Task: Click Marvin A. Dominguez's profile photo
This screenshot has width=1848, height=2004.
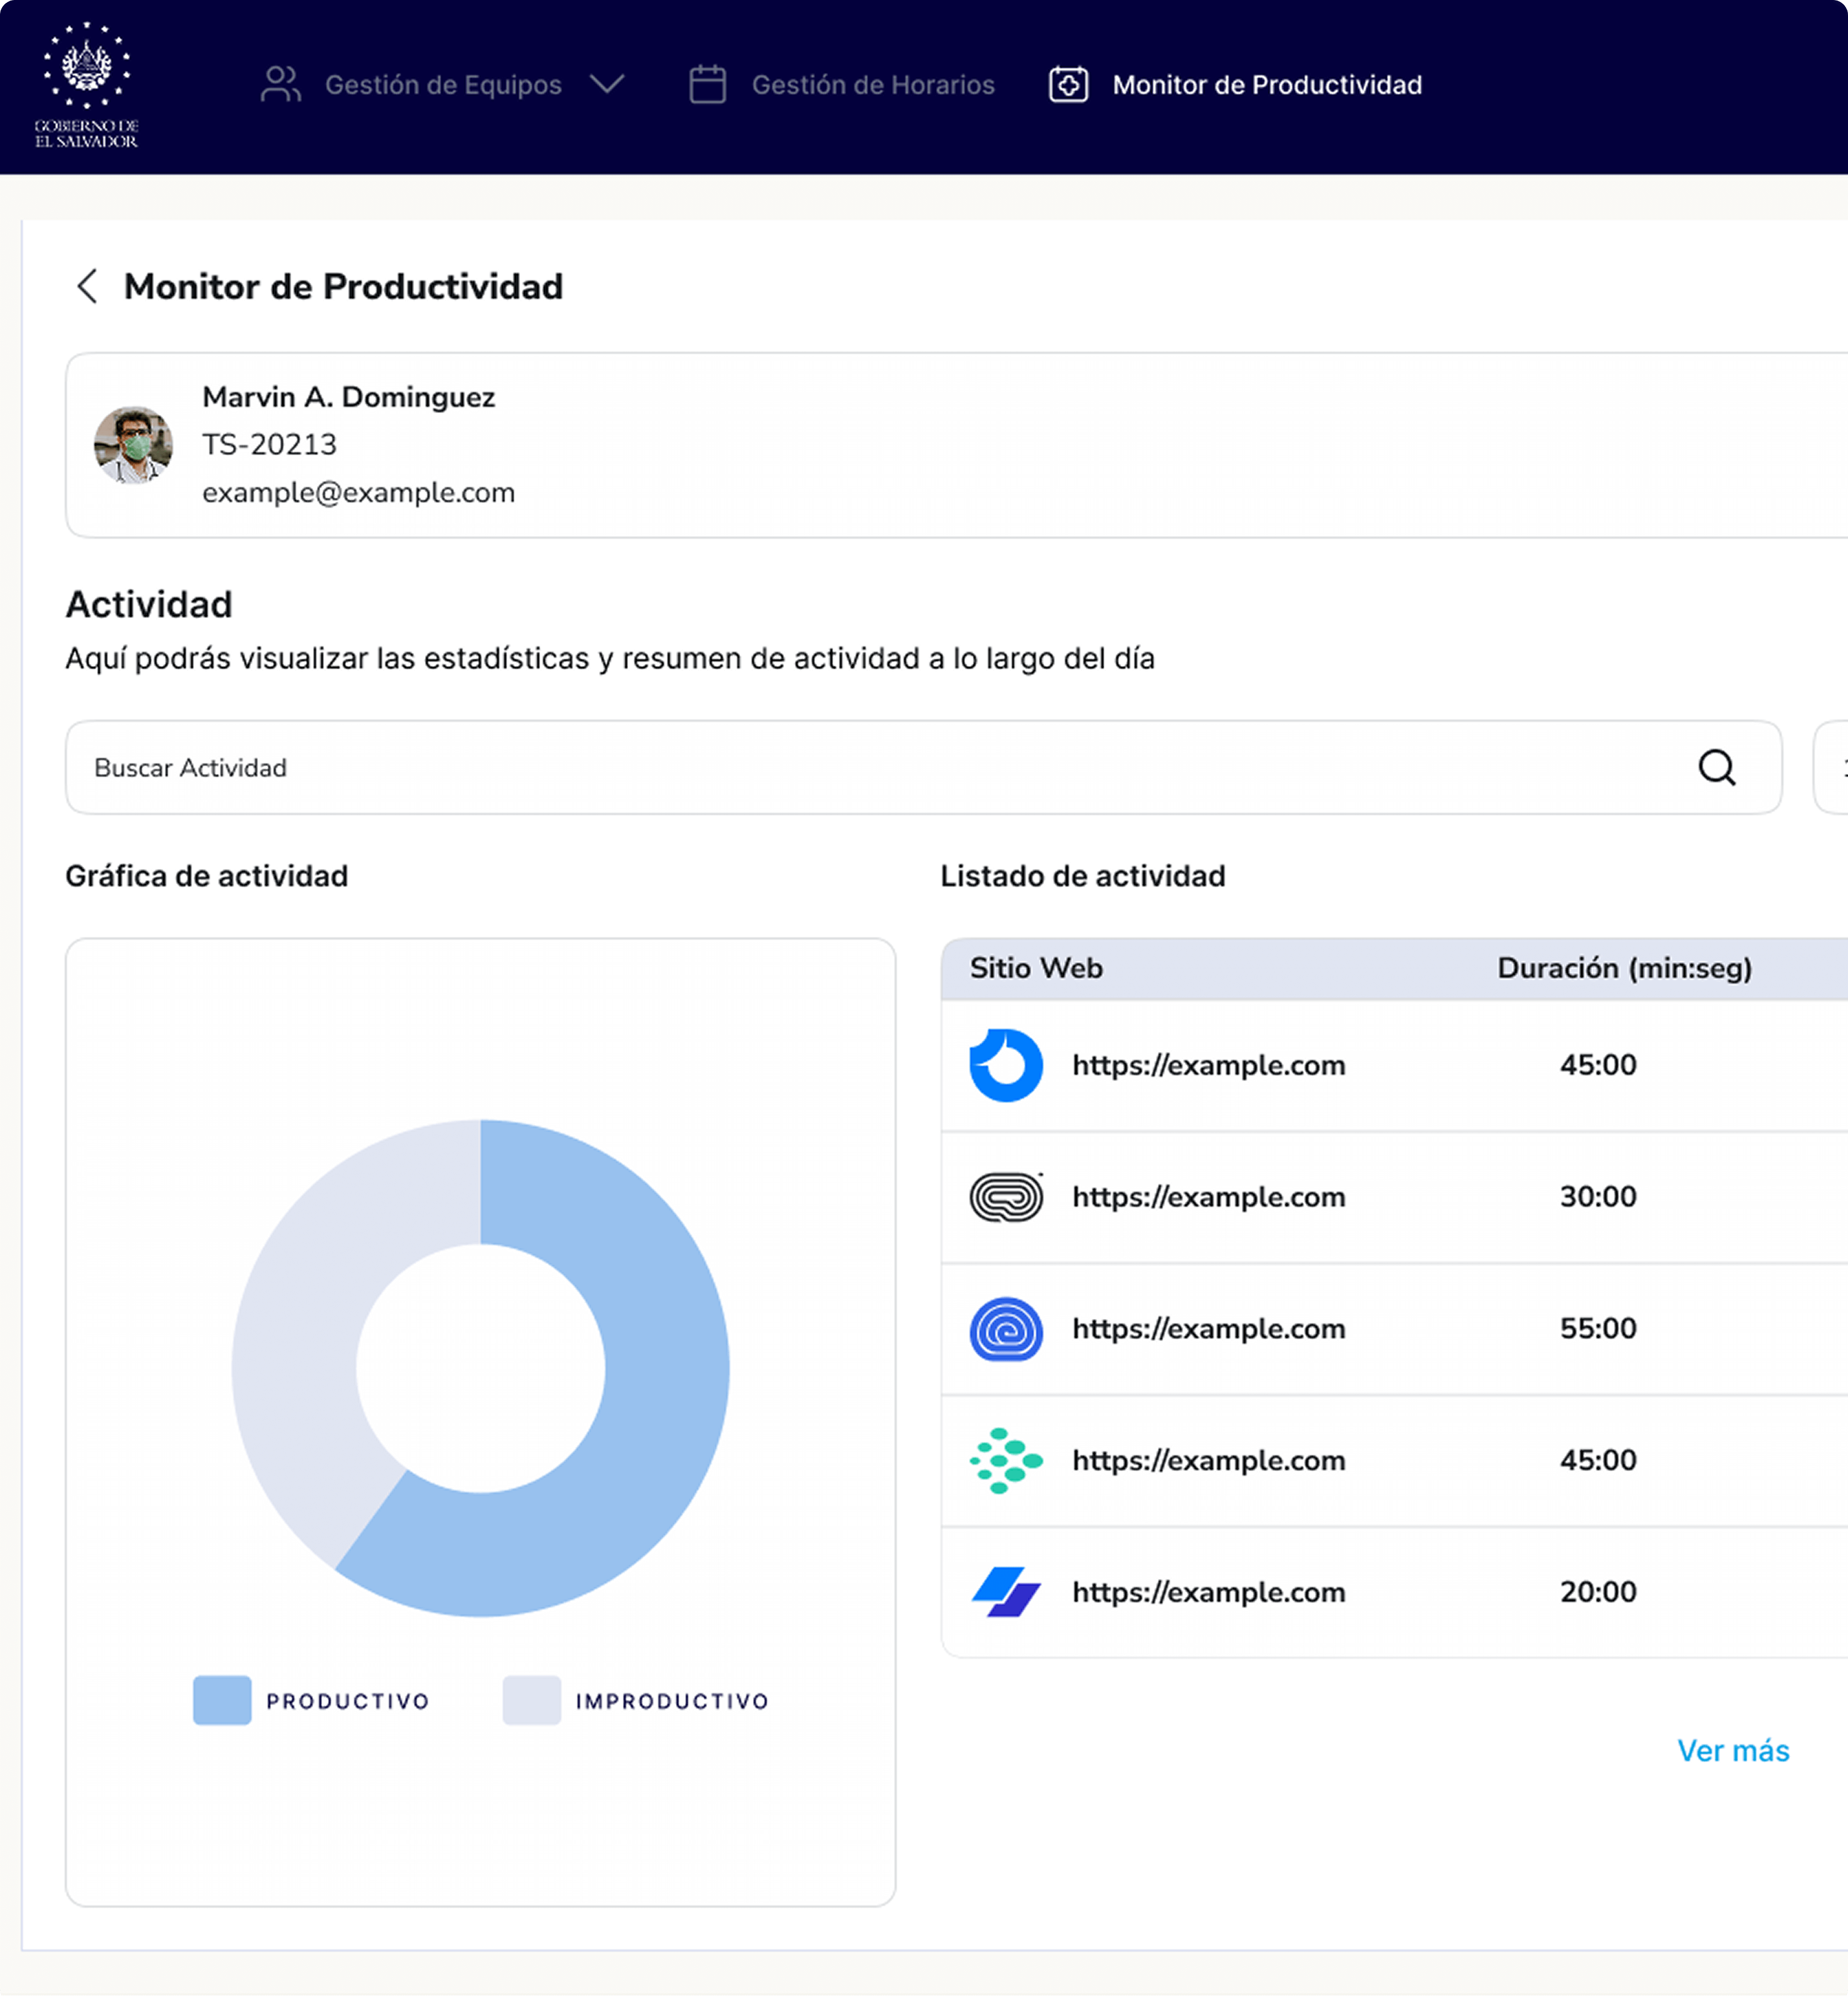Action: [133, 445]
